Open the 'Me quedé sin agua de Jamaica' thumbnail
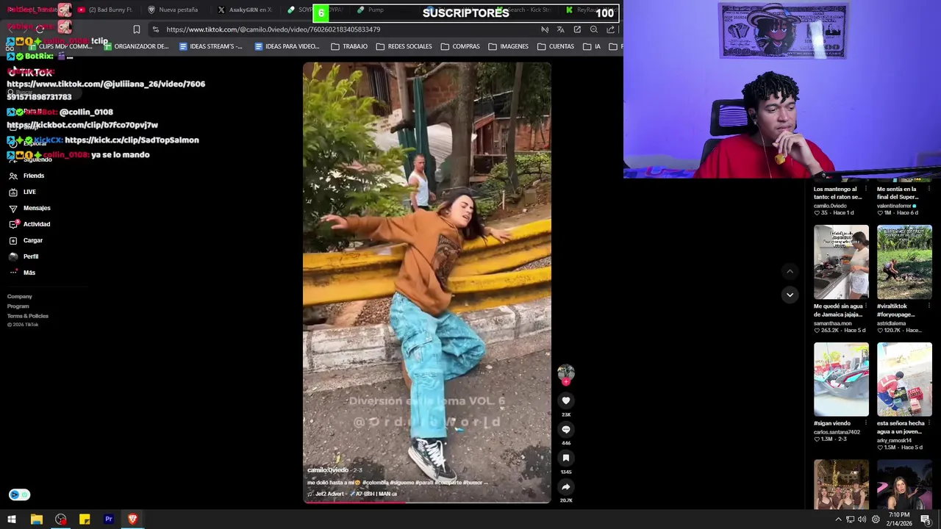941x529 pixels. [841, 262]
